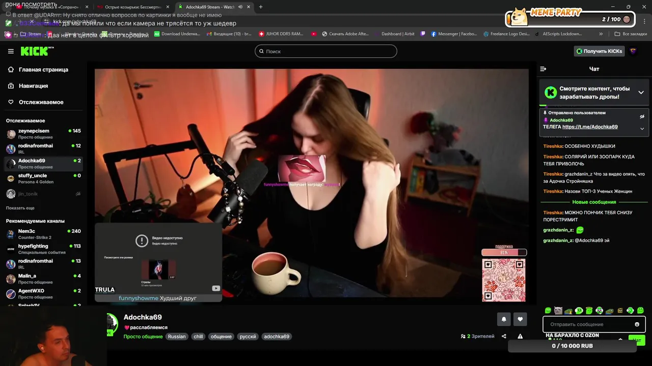
Task: Click the Поиск search field
Action: [326, 51]
